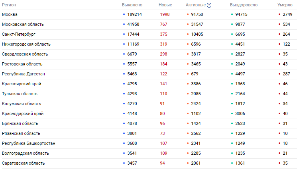Click the help icon beside Активные
The width and height of the screenshot is (297, 171).
209,5
